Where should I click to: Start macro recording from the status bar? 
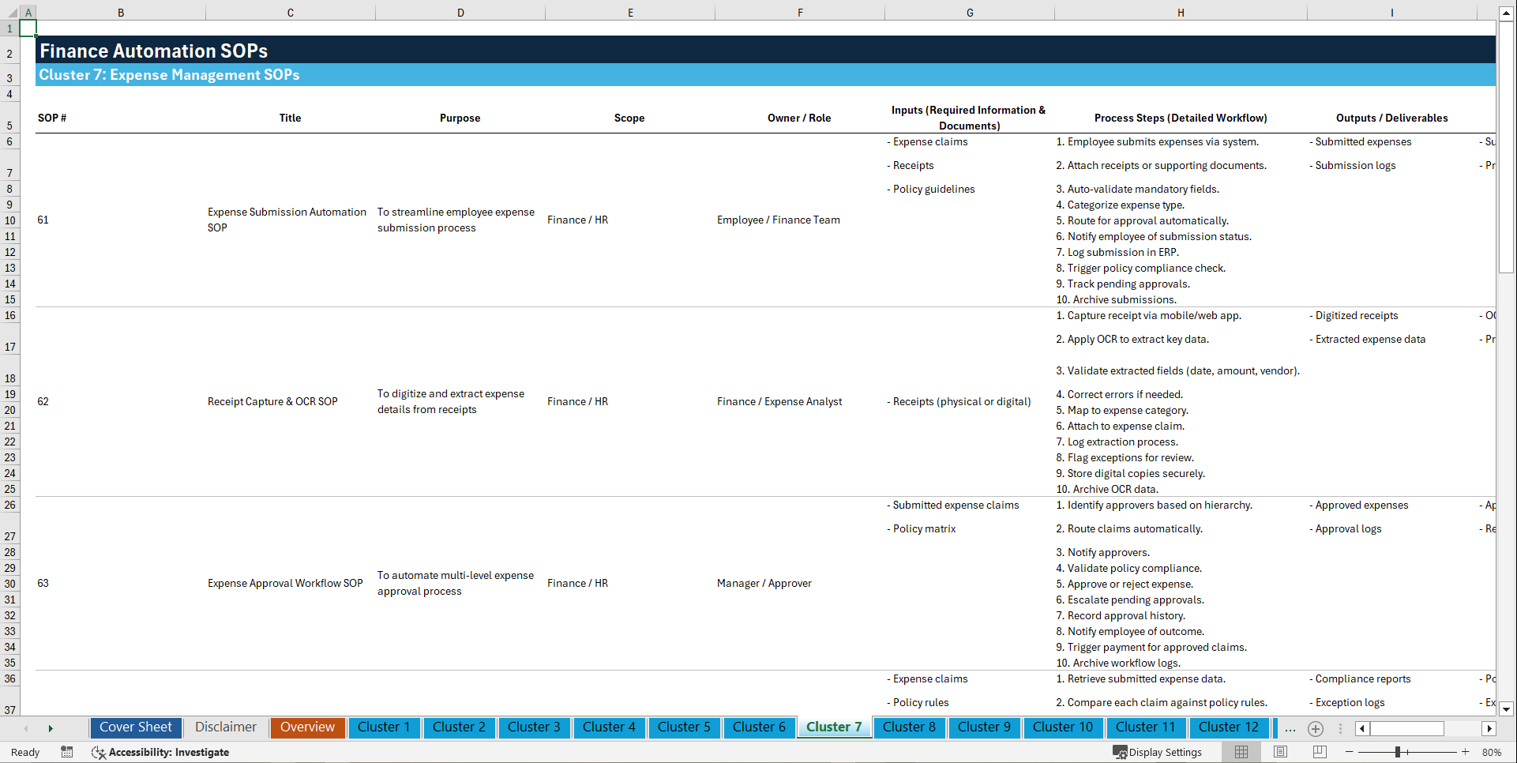(x=67, y=752)
